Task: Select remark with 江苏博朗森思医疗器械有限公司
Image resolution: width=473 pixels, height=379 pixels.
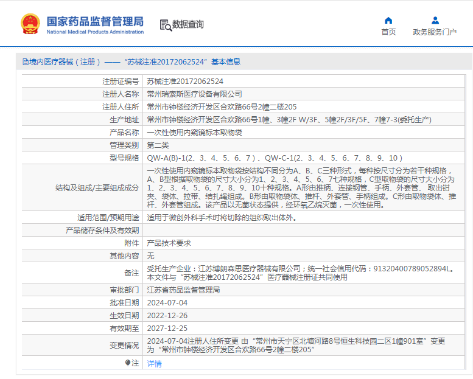Action: [301, 273]
